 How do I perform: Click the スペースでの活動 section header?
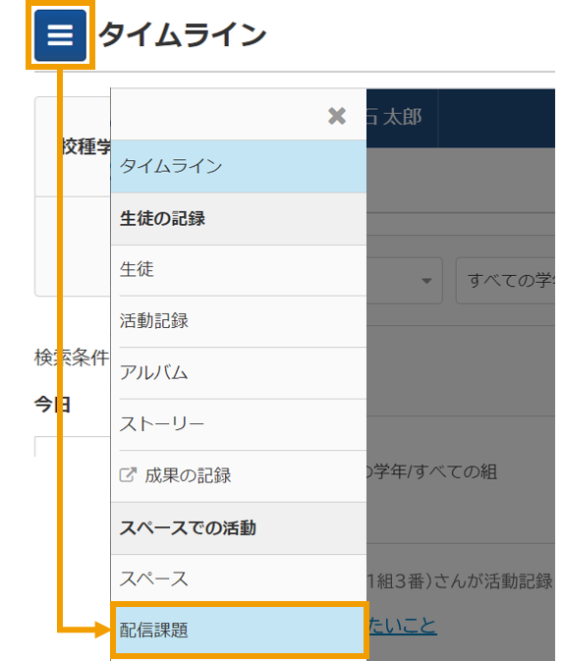pos(239,528)
